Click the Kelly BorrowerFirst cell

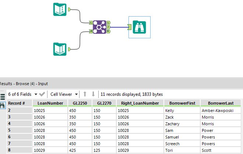click(182, 111)
